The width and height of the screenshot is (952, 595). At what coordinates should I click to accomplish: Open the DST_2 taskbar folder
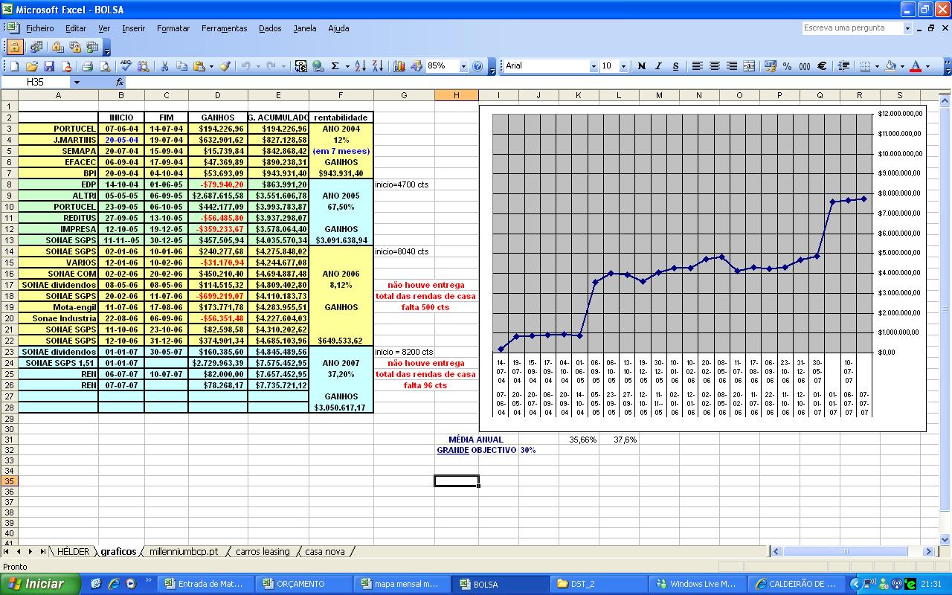(x=596, y=584)
